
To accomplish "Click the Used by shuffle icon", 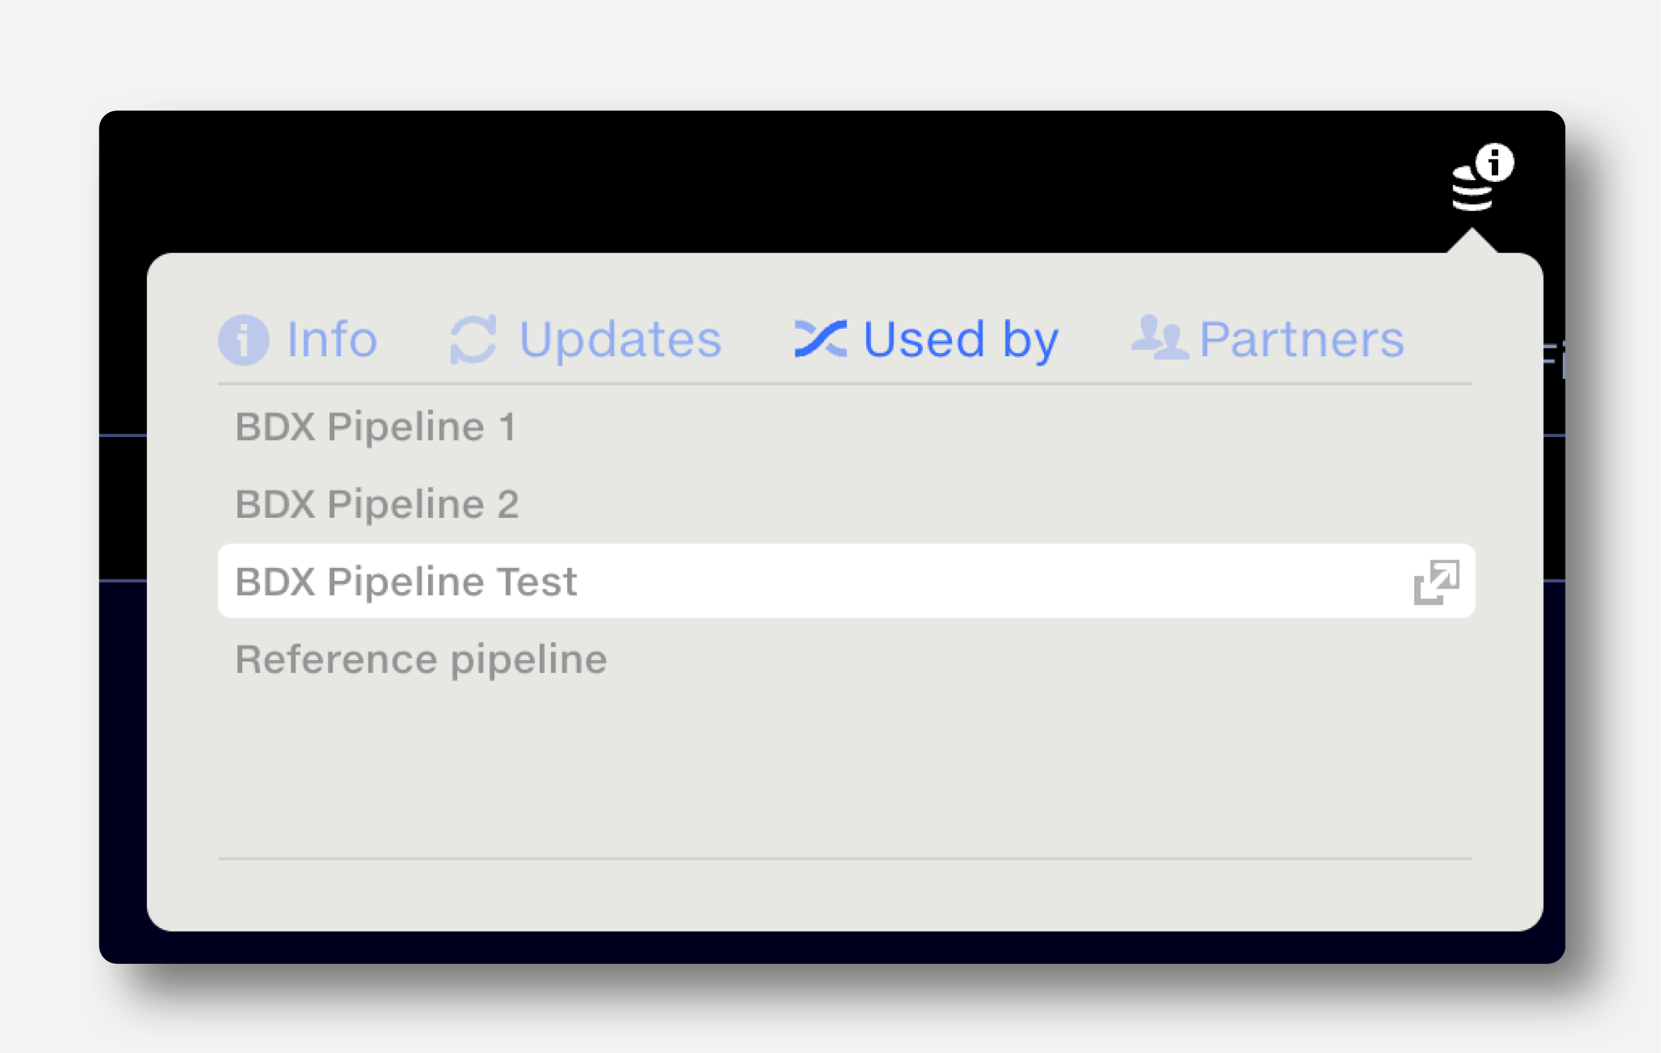I will tap(820, 338).
